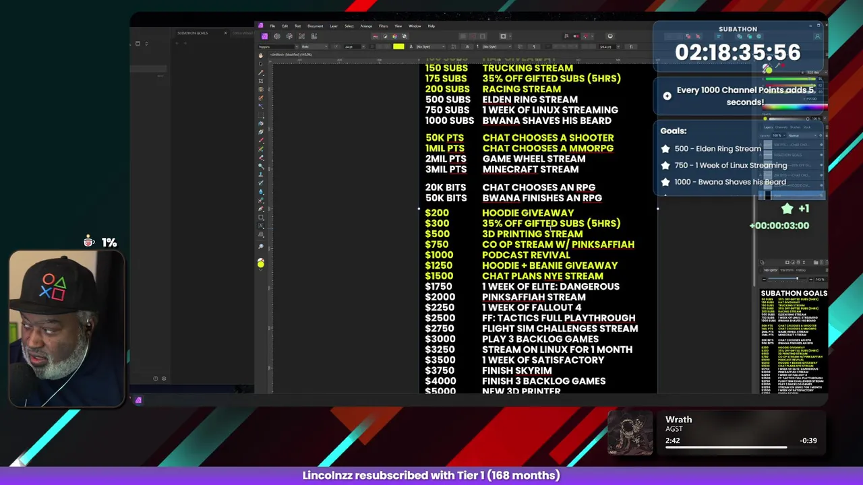
Task: Select the Blur Brush droplet tool
Action: (x=261, y=192)
